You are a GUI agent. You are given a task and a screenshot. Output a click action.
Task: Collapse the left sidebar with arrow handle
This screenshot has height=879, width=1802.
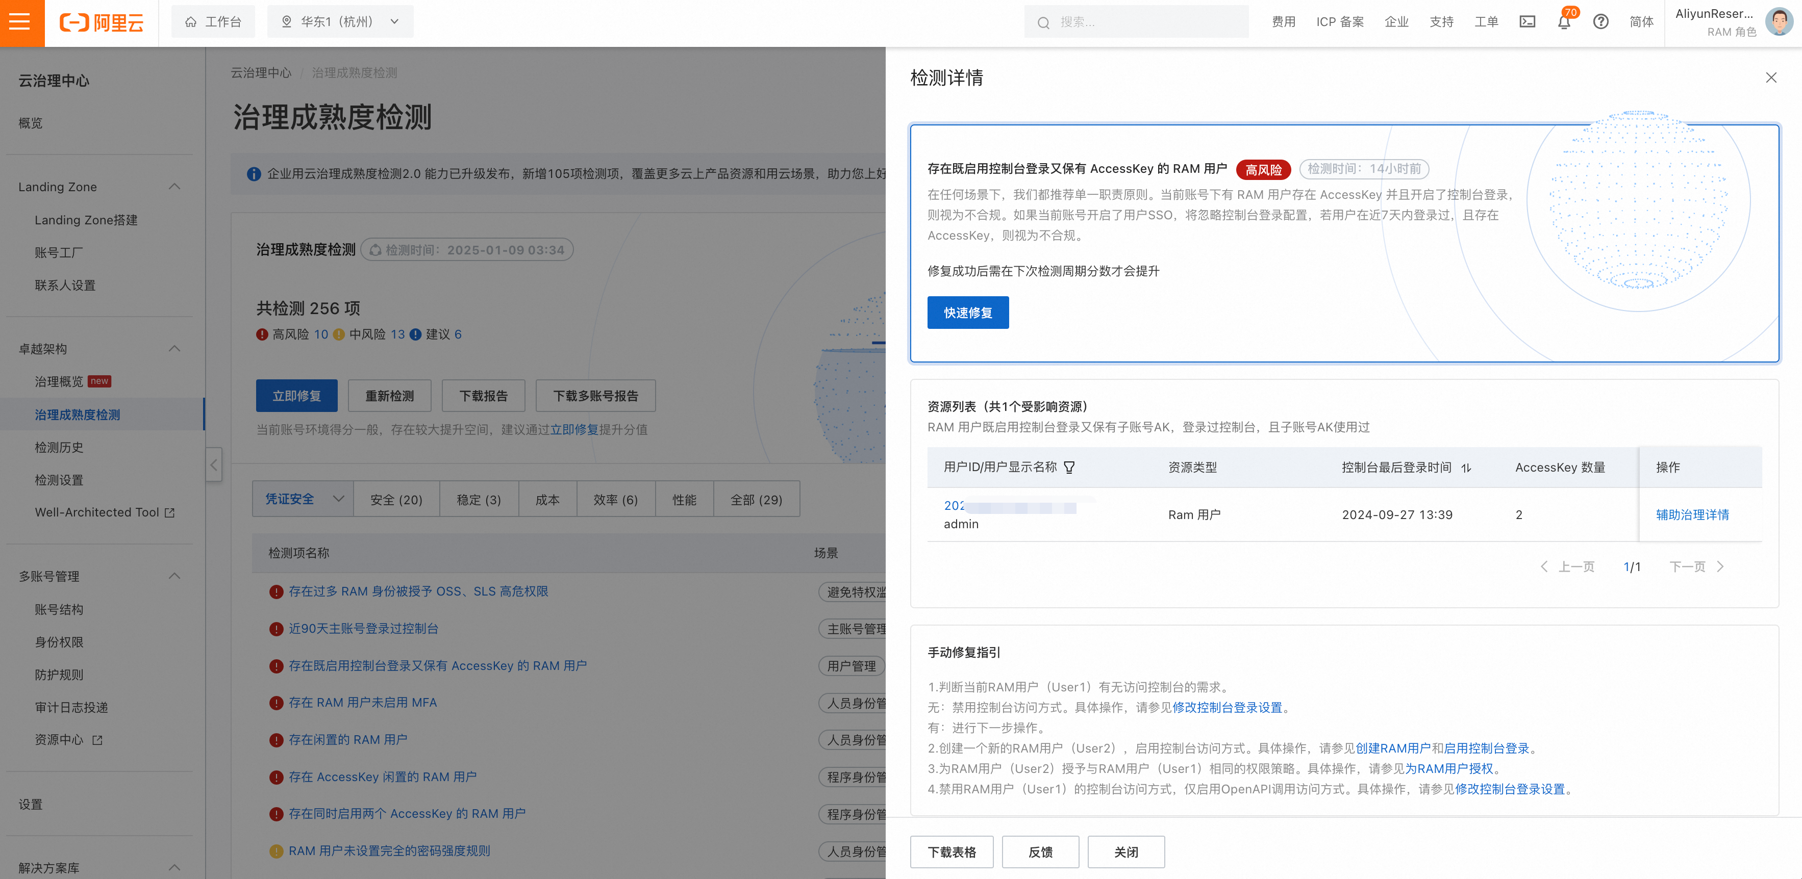[214, 464]
